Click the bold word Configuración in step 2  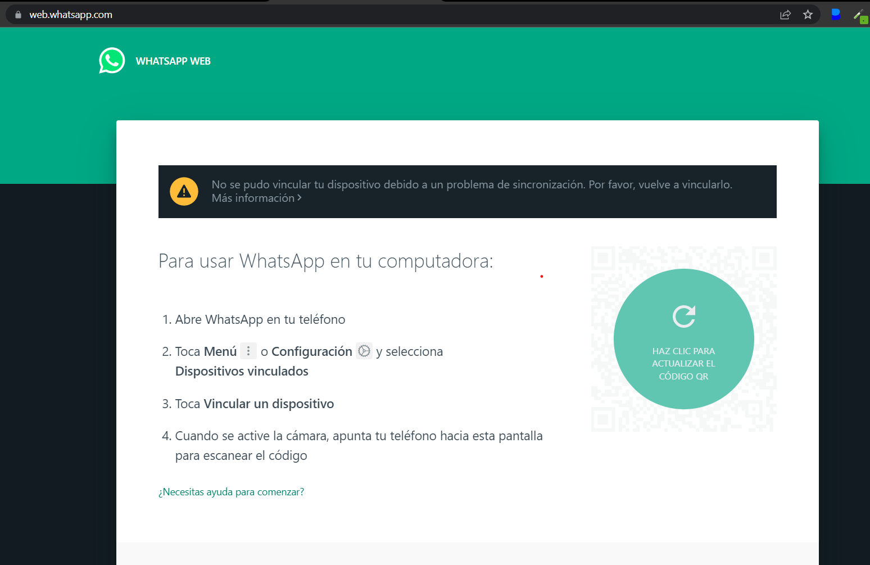(312, 352)
